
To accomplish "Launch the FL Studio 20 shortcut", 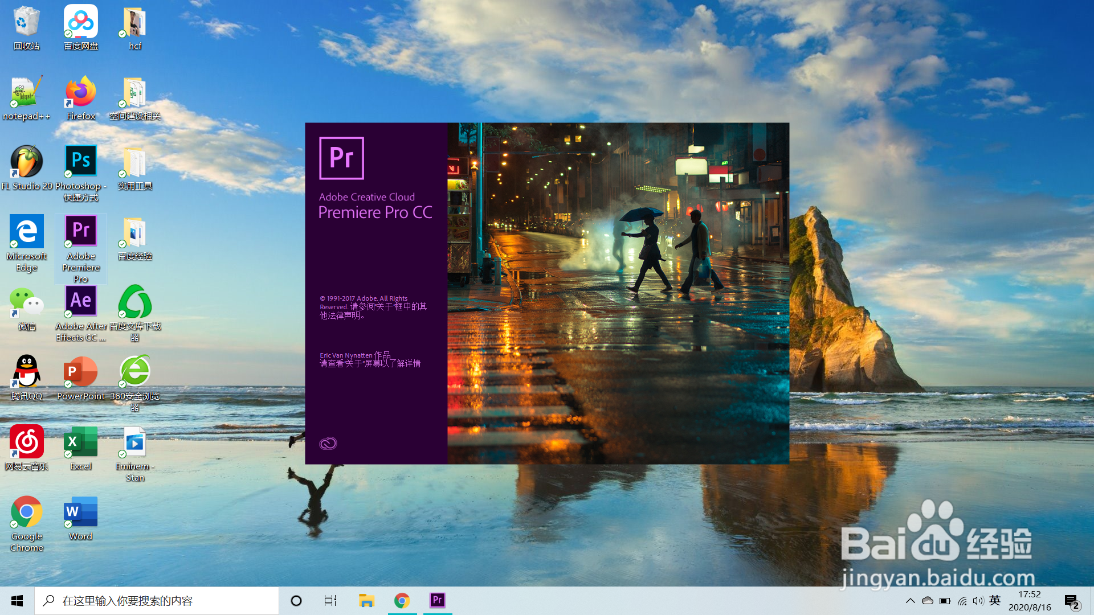I will [x=26, y=168].
